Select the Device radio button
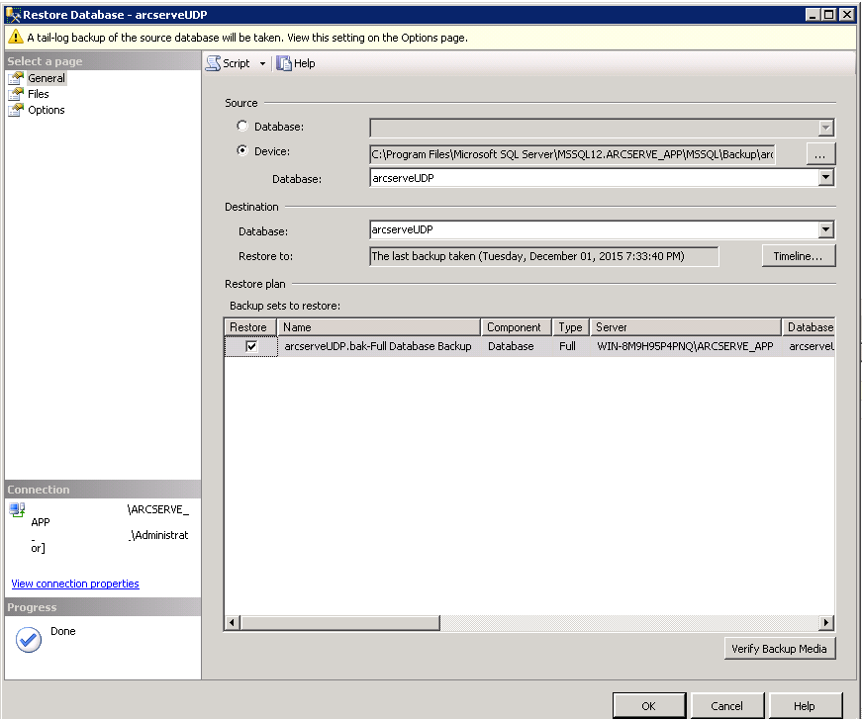 pyautogui.click(x=242, y=151)
